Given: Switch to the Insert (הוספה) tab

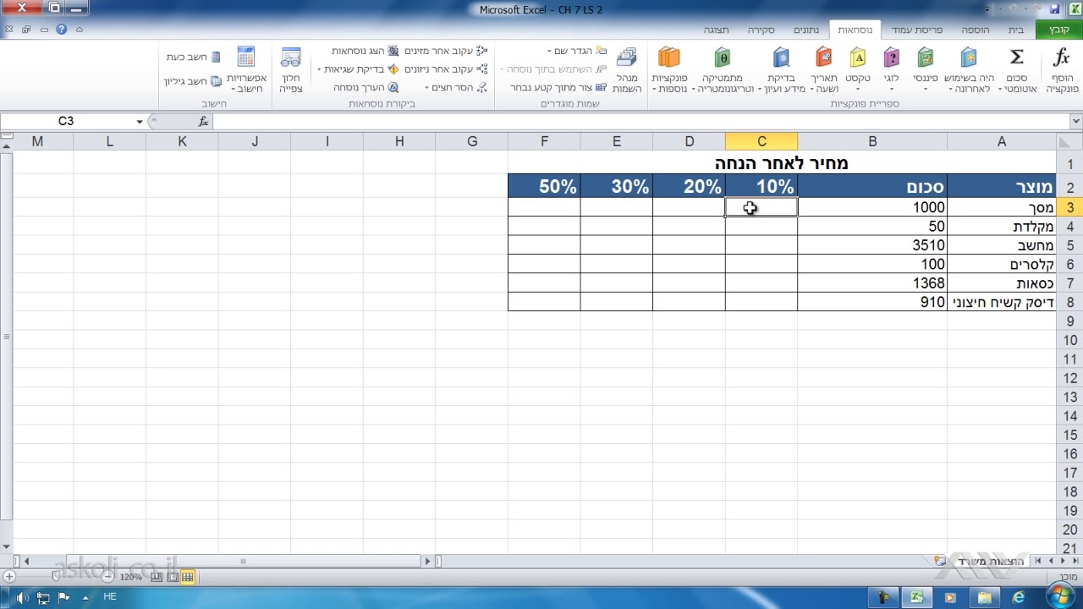Looking at the screenshot, I should click(976, 30).
